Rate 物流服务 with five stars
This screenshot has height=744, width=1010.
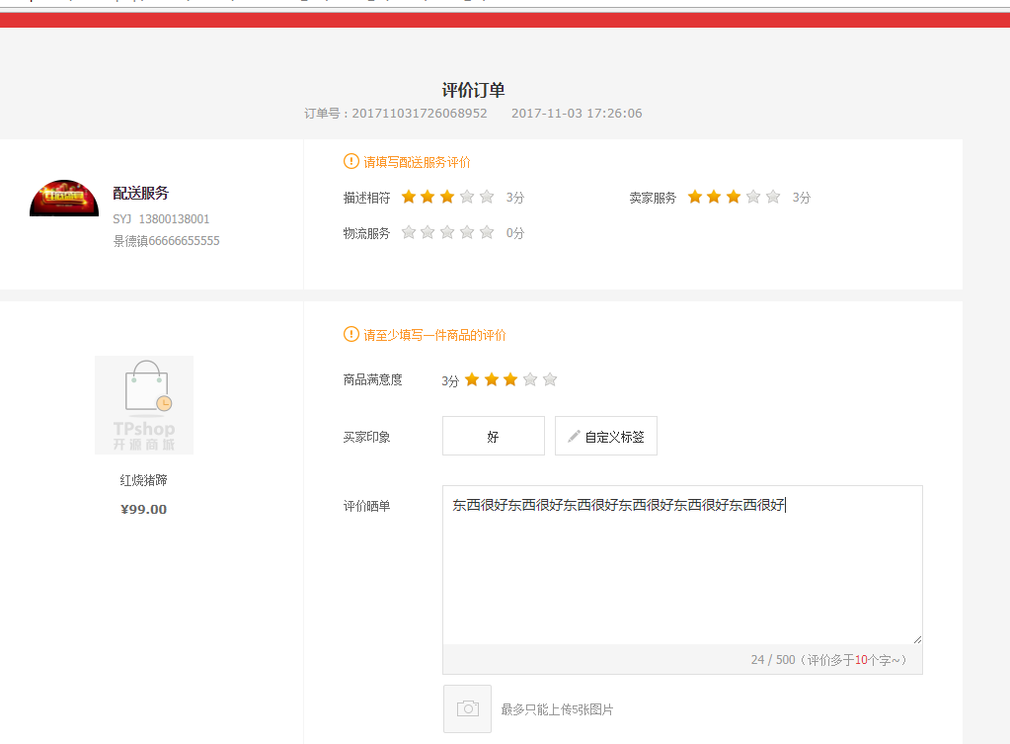click(x=487, y=233)
